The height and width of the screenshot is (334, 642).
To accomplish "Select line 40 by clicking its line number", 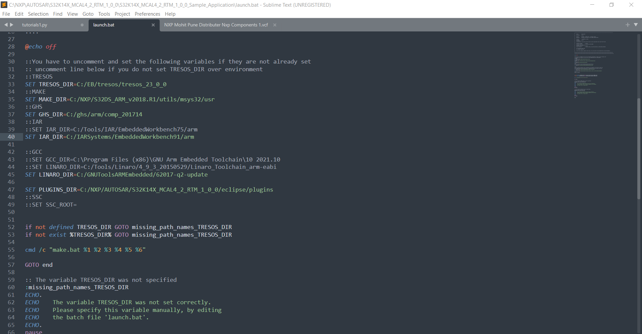I will click(x=11, y=137).
